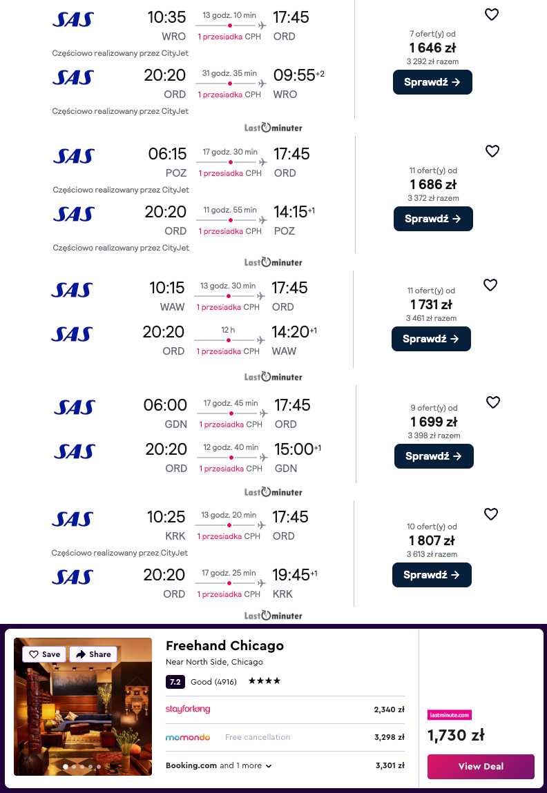
Task: Click Sprawdź for the 1 646 zł offer
Action: pyautogui.click(x=432, y=82)
